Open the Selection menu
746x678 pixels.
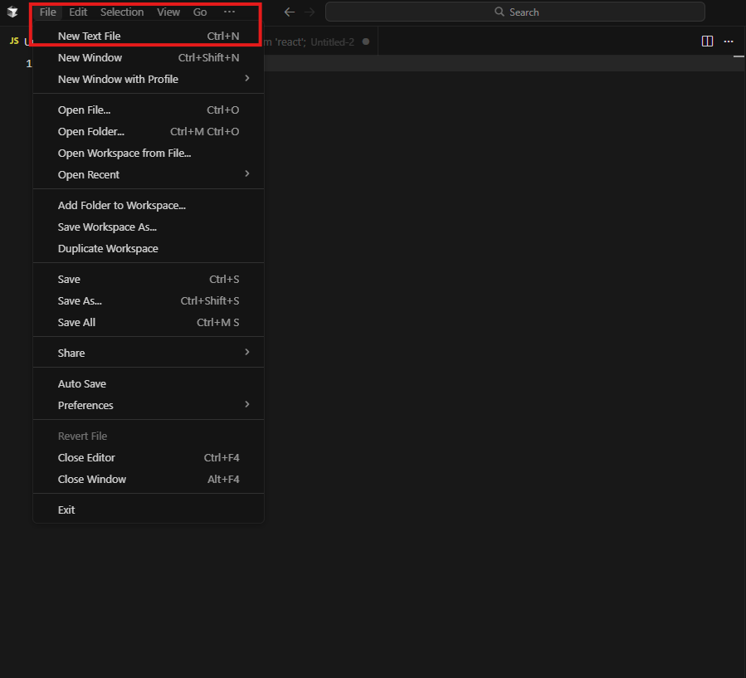(x=122, y=12)
